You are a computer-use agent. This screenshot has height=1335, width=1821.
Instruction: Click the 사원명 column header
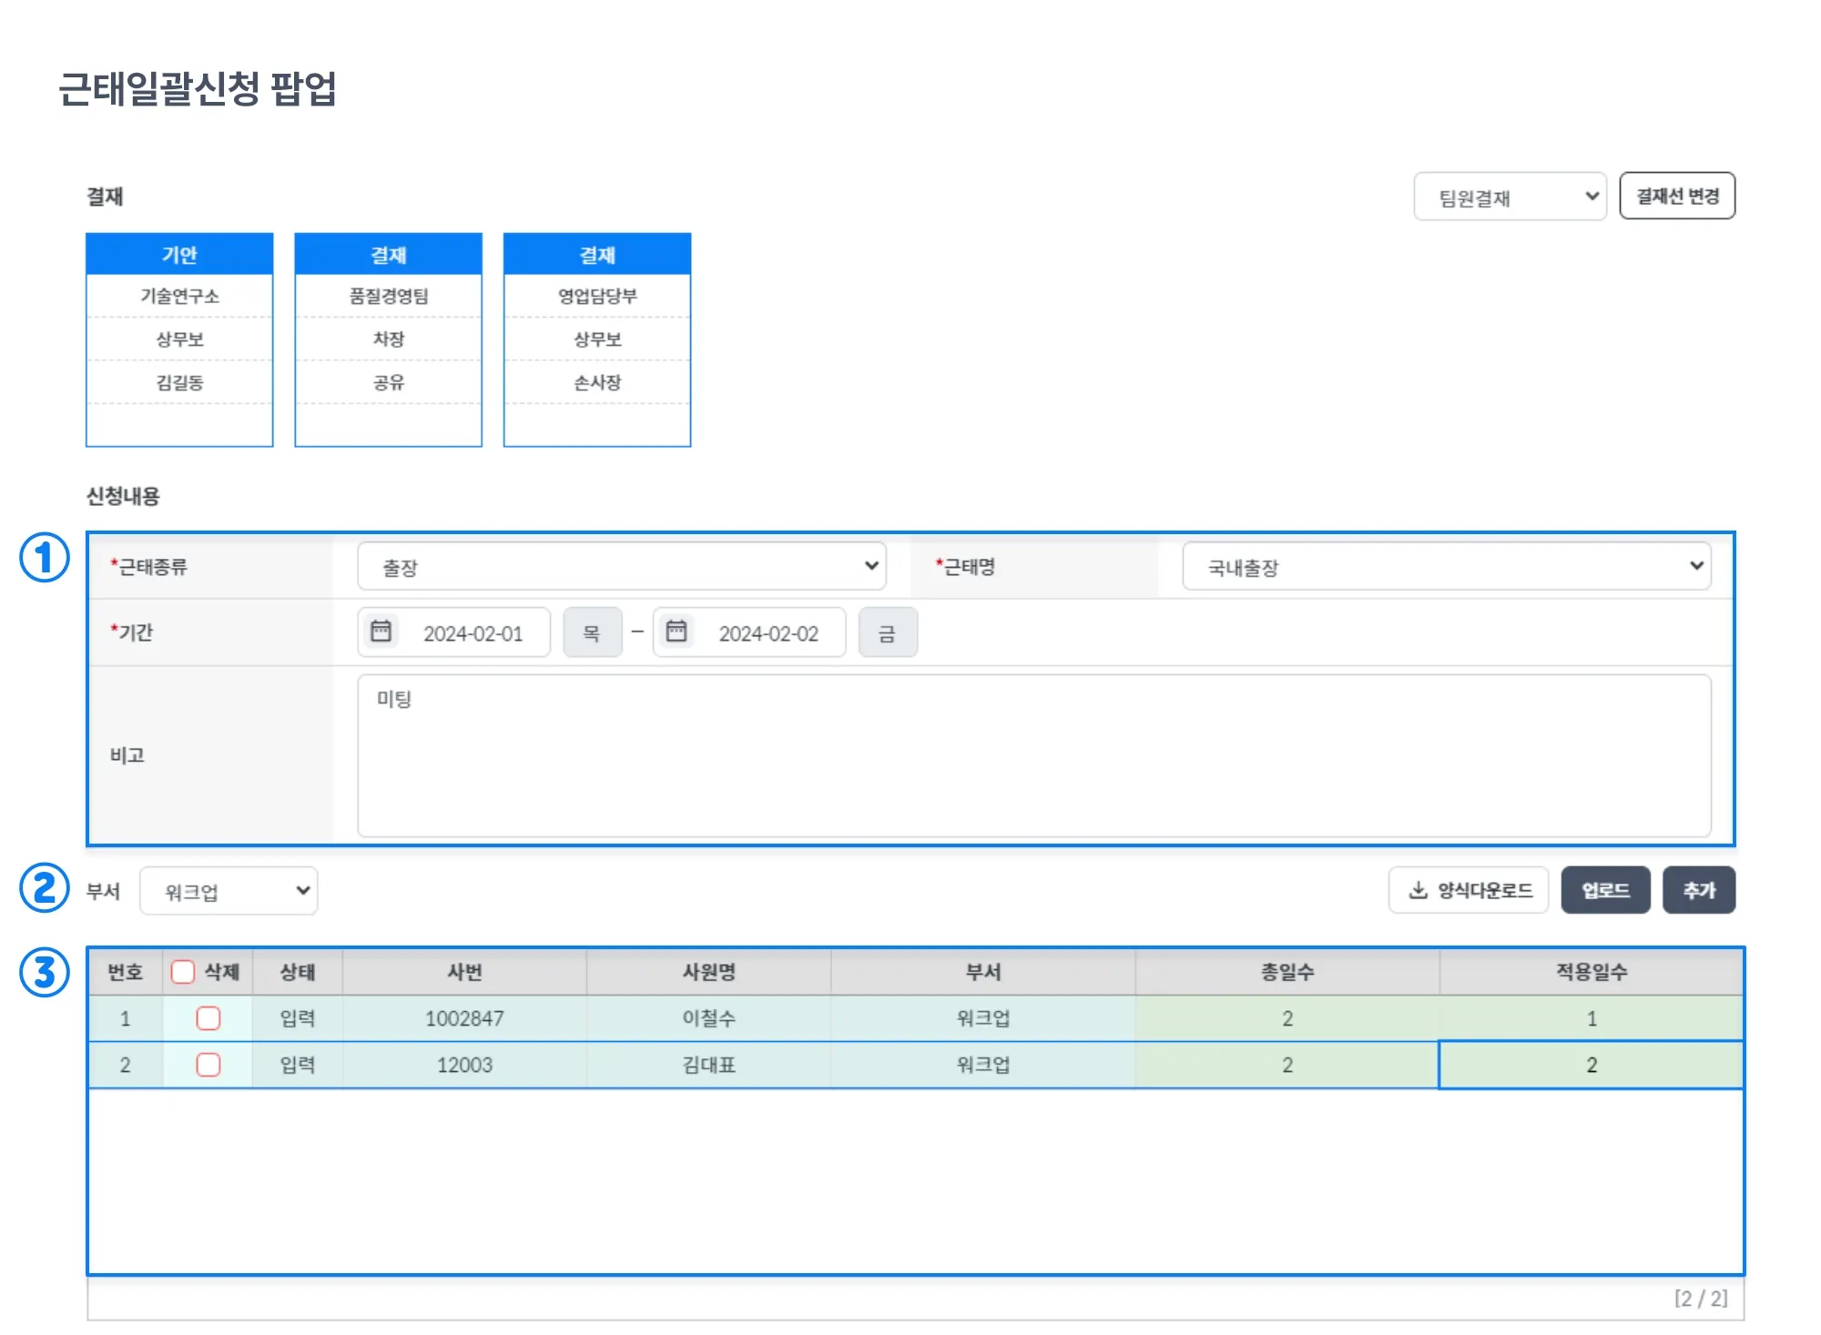pyautogui.click(x=708, y=972)
